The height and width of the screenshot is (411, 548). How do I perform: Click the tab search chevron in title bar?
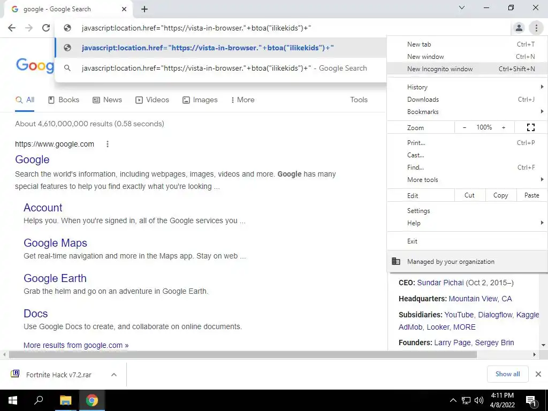tap(462, 7)
